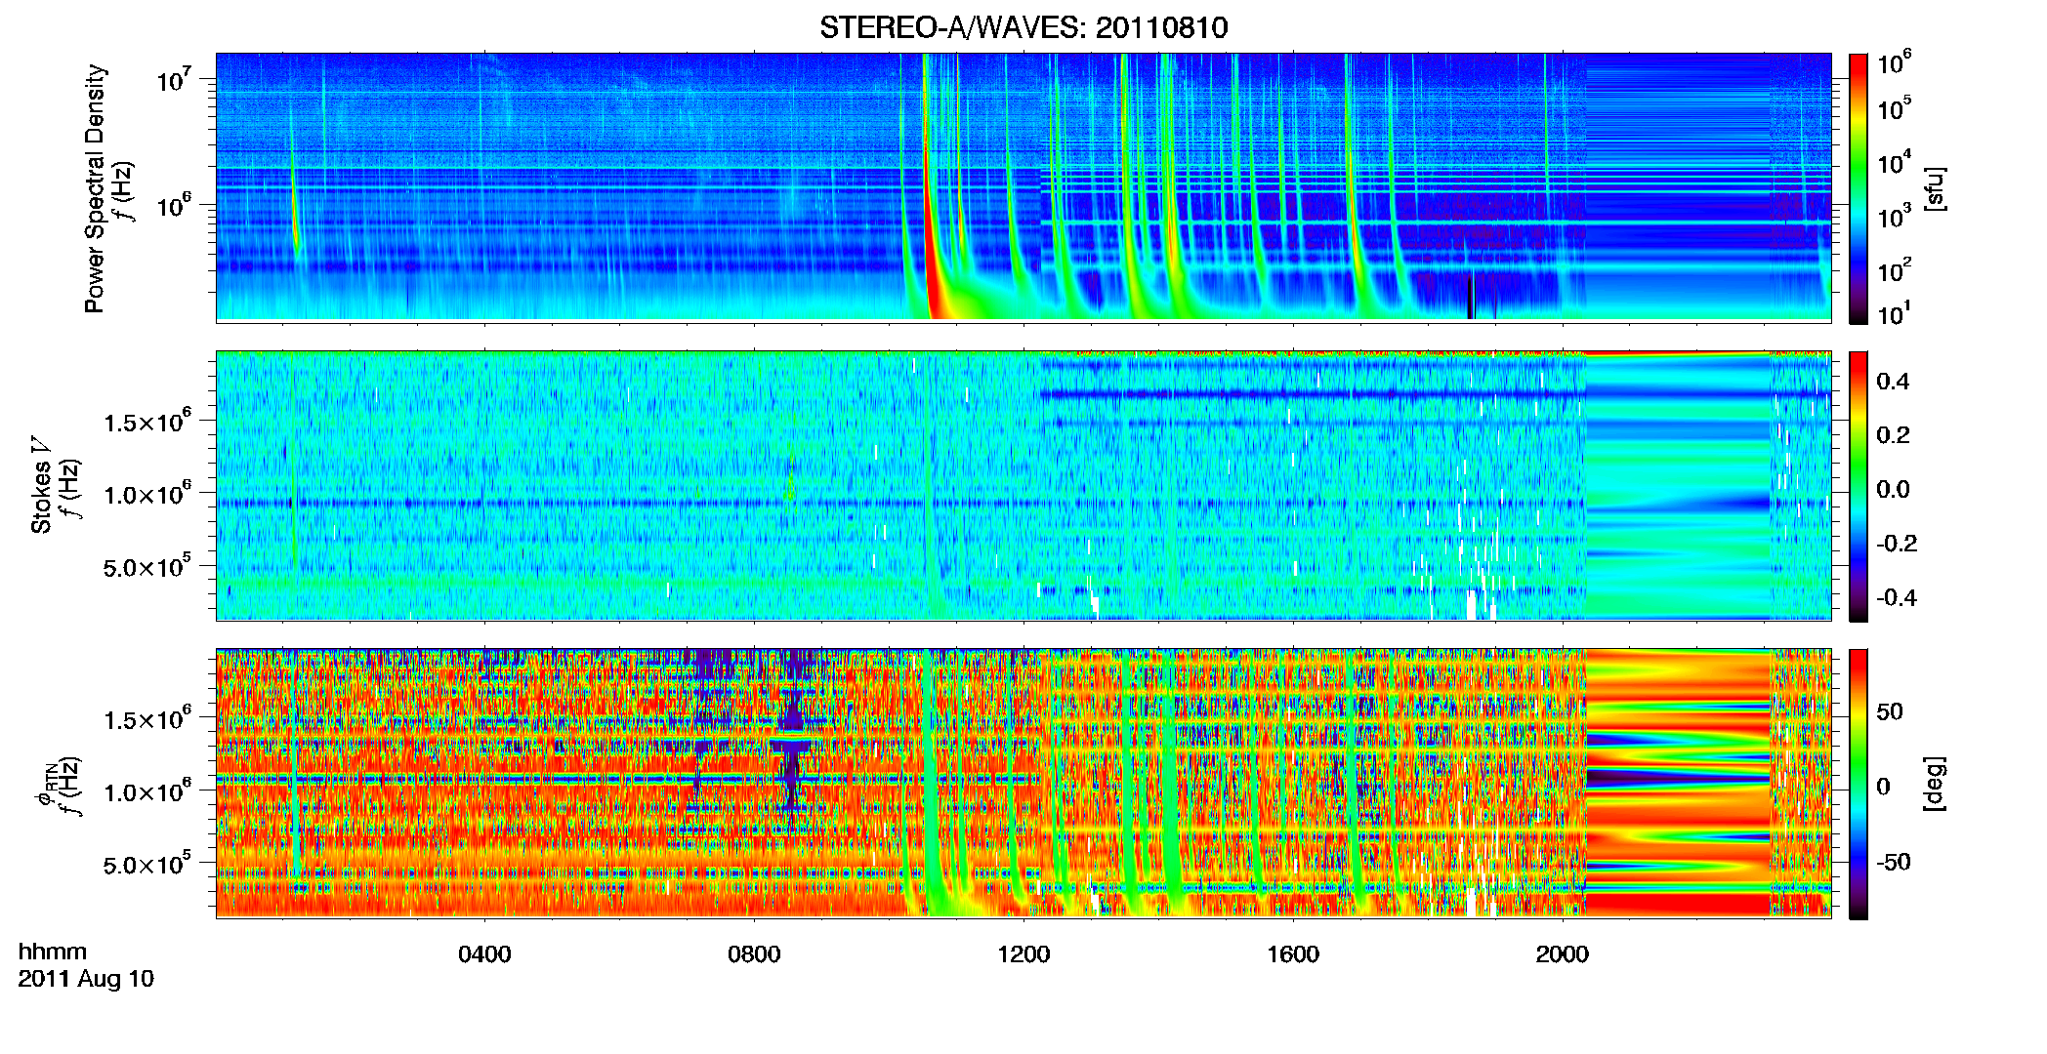Select the Power Spectral Density axis label
Screen dimensions: 2047x1054
pos(95,188)
